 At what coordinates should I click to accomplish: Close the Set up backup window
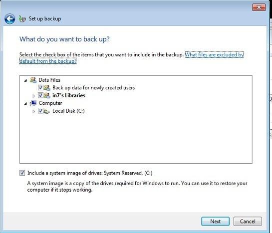(259, 7)
